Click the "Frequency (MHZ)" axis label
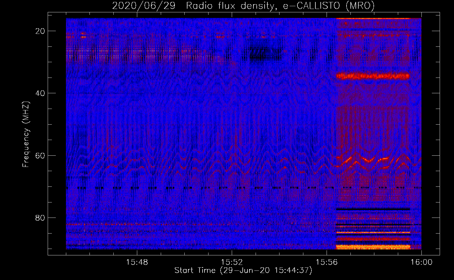This screenshot has width=454, height=280. [26, 134]
